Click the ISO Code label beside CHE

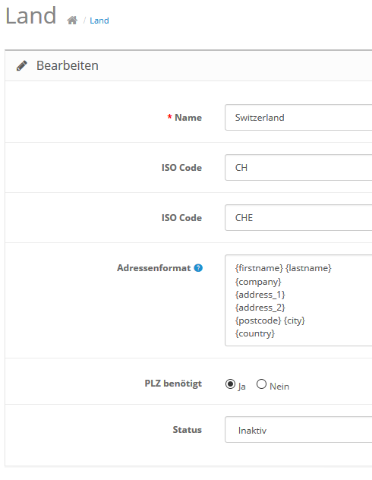tap(181, 218)
